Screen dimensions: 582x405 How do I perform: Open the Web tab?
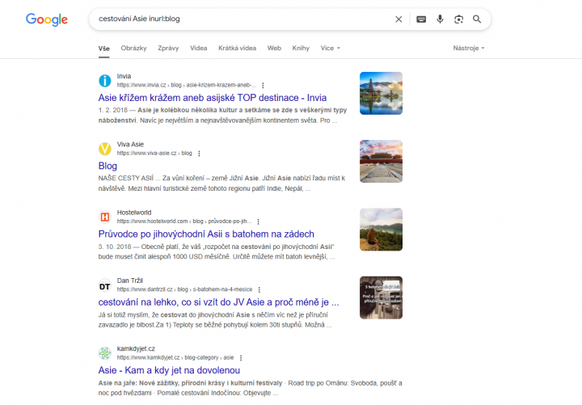click(x=274, y=49)
